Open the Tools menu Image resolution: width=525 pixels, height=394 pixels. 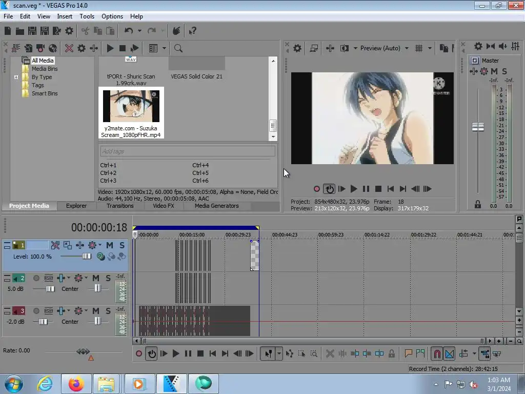click(87, 16)
